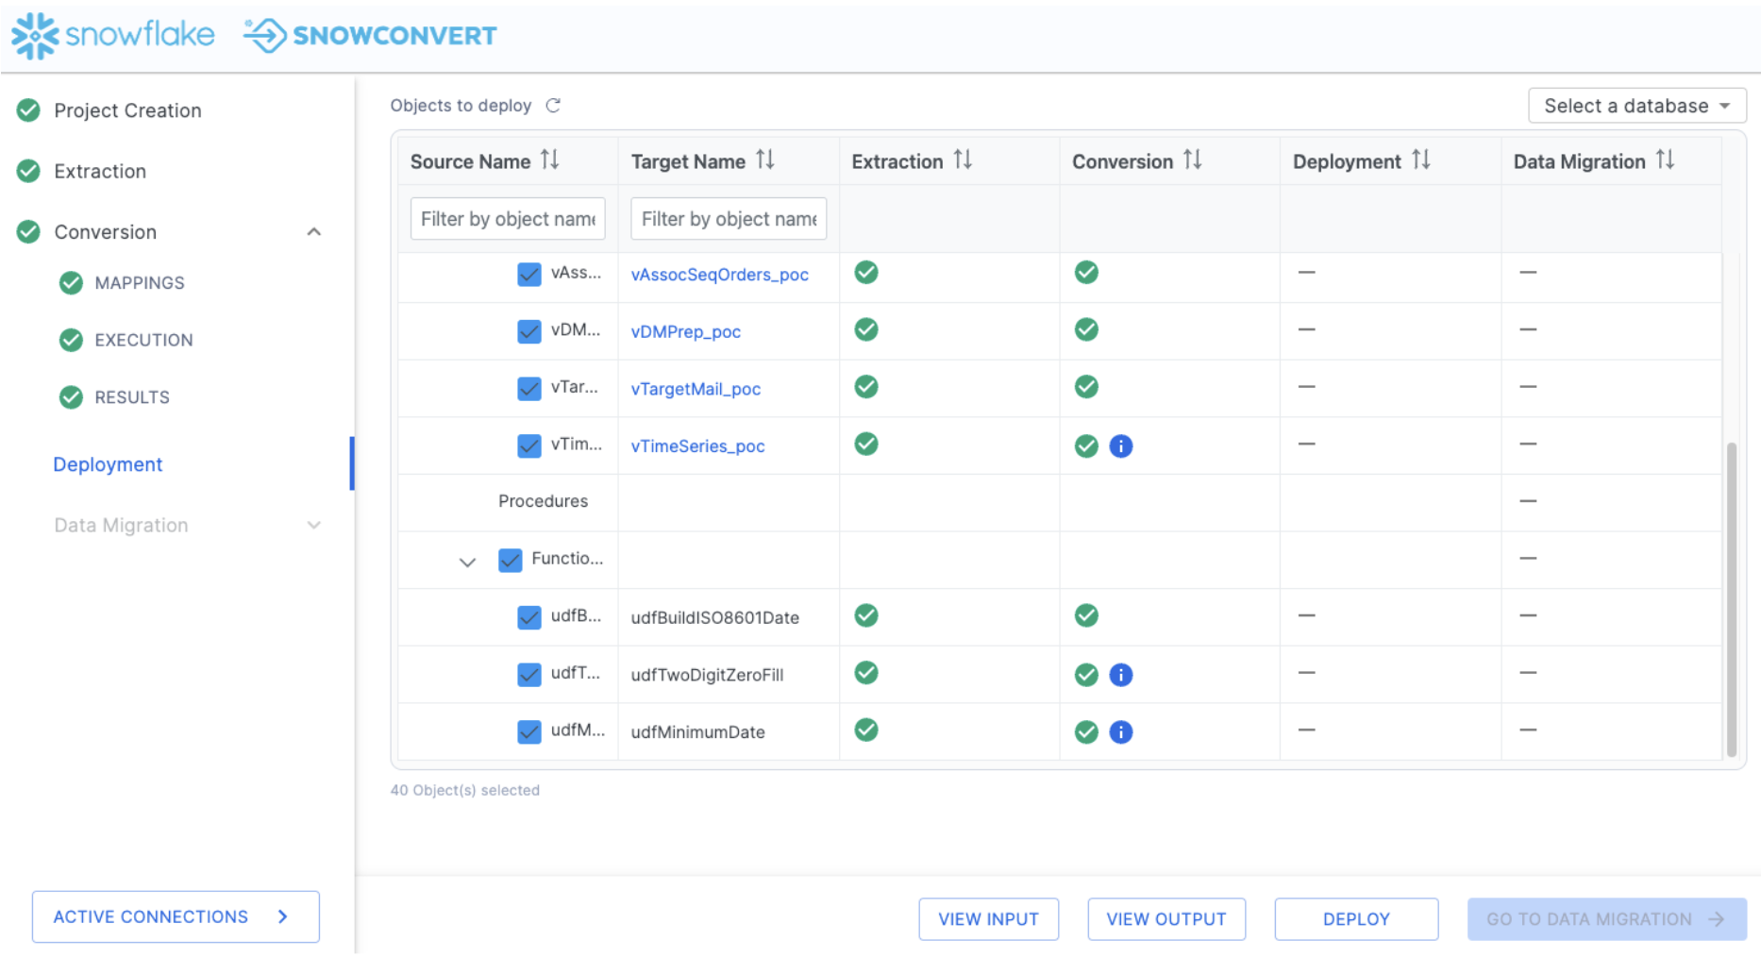This screenshot has width=1761, height=957.
Task: Open the vDMPrep_poc target link
Action: (x=685, y=332)
